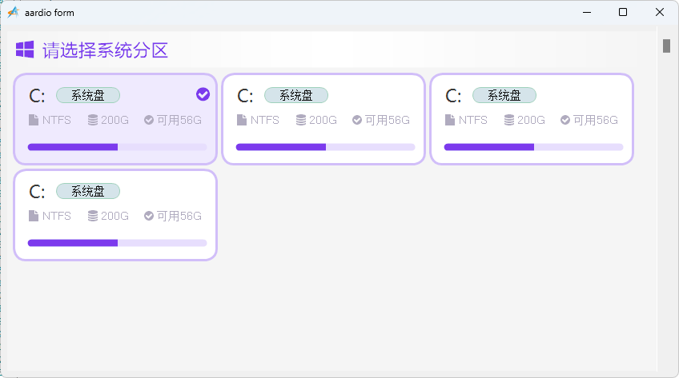Maximize the aardio form window
Screen dimensions: 679x378
coord(623,12)
